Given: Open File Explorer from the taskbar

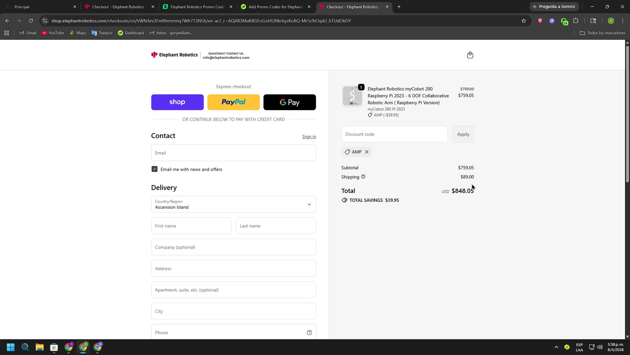Looking at the screenshot, I should tap(39, 347).
